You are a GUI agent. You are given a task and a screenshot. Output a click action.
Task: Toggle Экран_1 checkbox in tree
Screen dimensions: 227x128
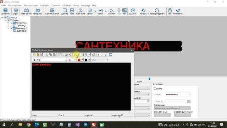[x=9, y=20]
